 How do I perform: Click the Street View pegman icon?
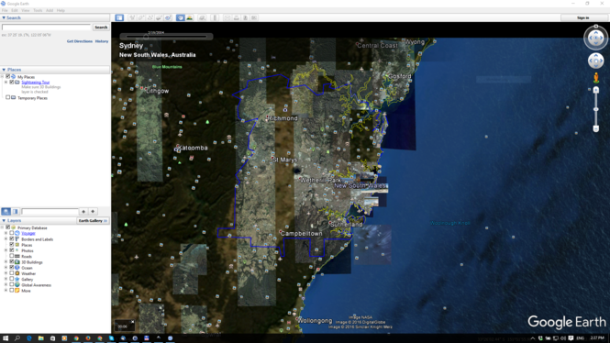tap(595, 78)
